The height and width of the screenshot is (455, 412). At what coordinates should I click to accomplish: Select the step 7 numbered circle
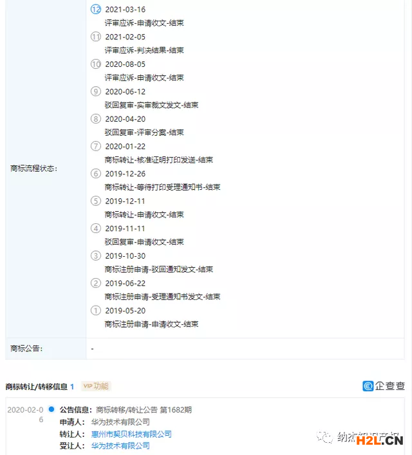pyautogui.click(x=97, y=146)
